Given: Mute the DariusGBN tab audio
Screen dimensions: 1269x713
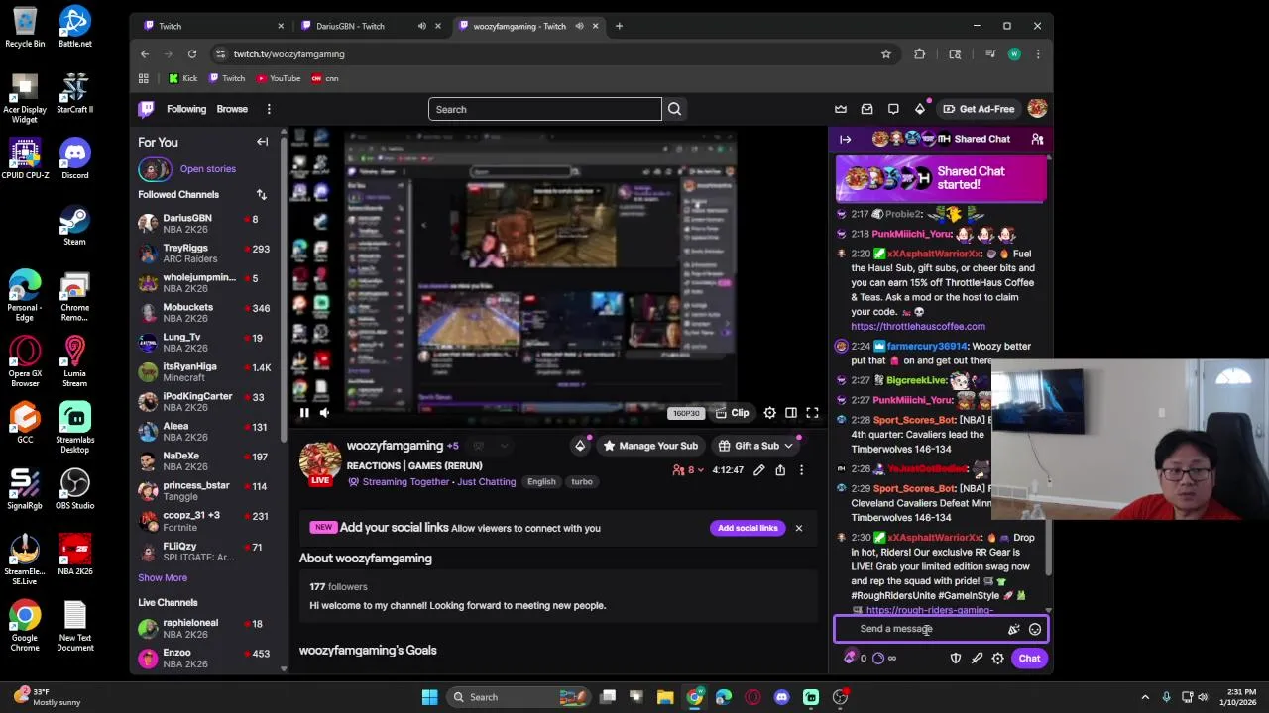Looking at the screenshot, I should pyautogui.click(x=422, y=26).
